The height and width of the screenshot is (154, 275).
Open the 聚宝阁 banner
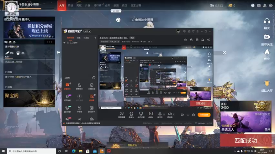pyautogui.click(x=29, y=99)
